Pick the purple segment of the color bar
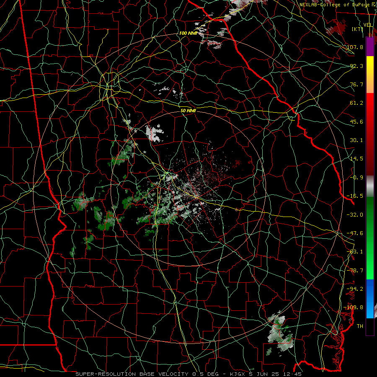The image size is (377, 377). coord(370,46)
